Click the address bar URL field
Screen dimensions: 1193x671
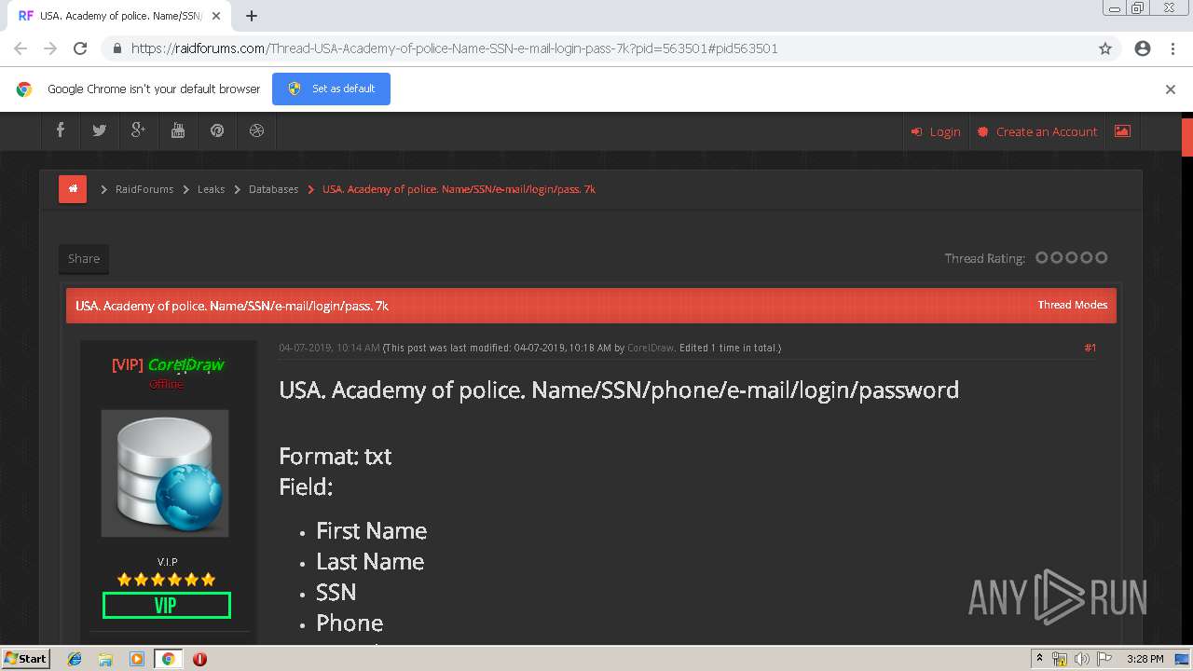[596, 48]
